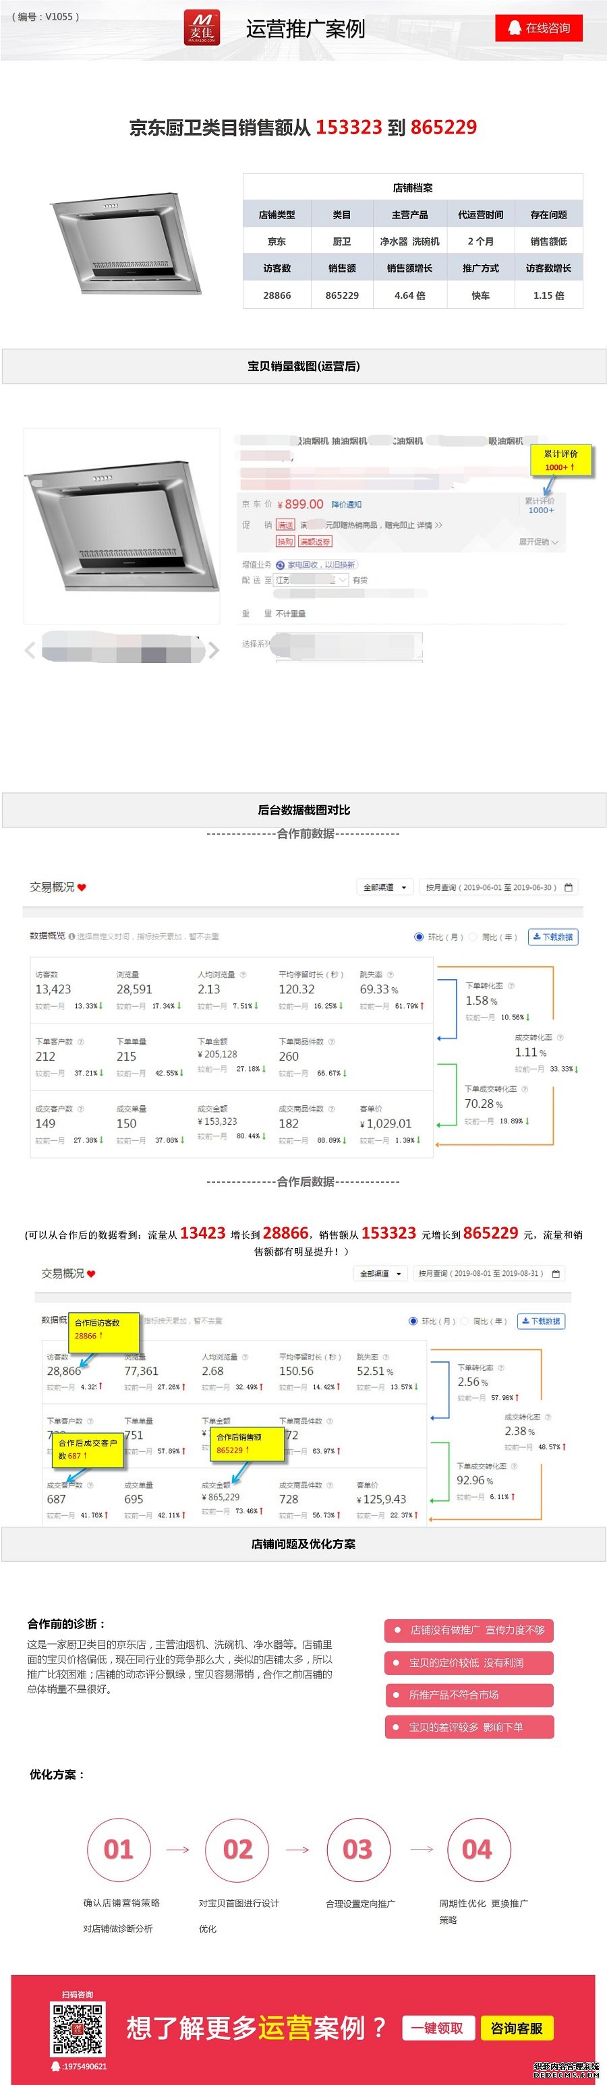Open the large product photo priced ¥899.00

click(121, 525)
